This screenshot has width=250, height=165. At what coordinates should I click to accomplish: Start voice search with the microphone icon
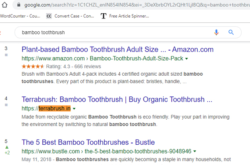(x=216, y=33)
